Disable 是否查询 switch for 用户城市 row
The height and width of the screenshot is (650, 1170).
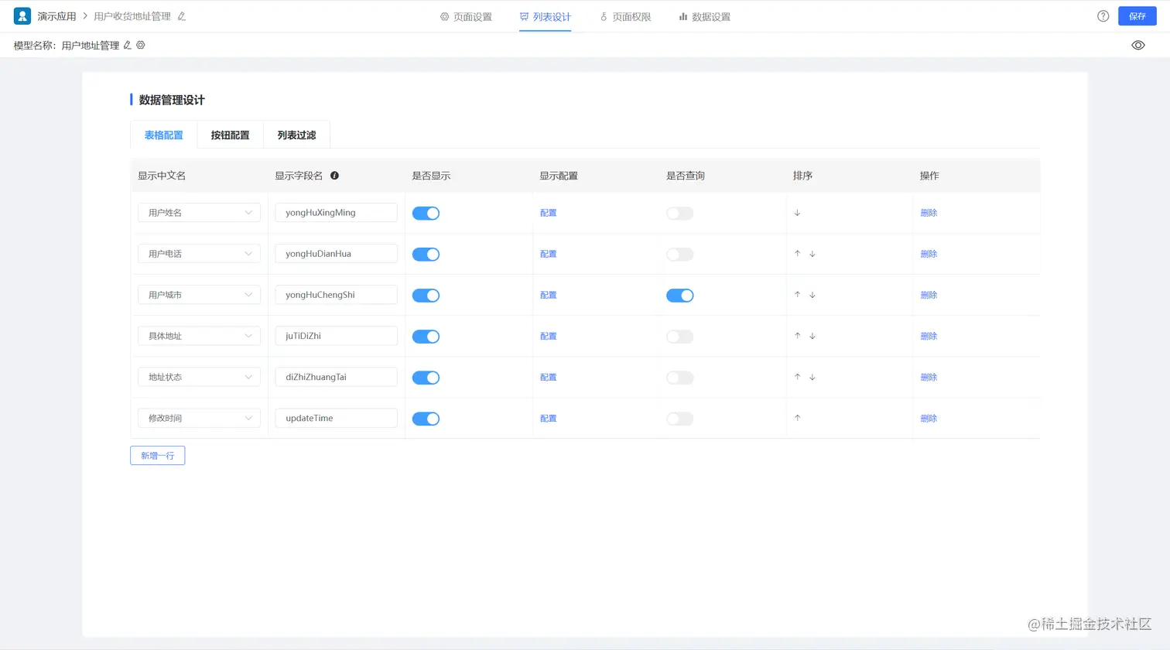[680, 296]
